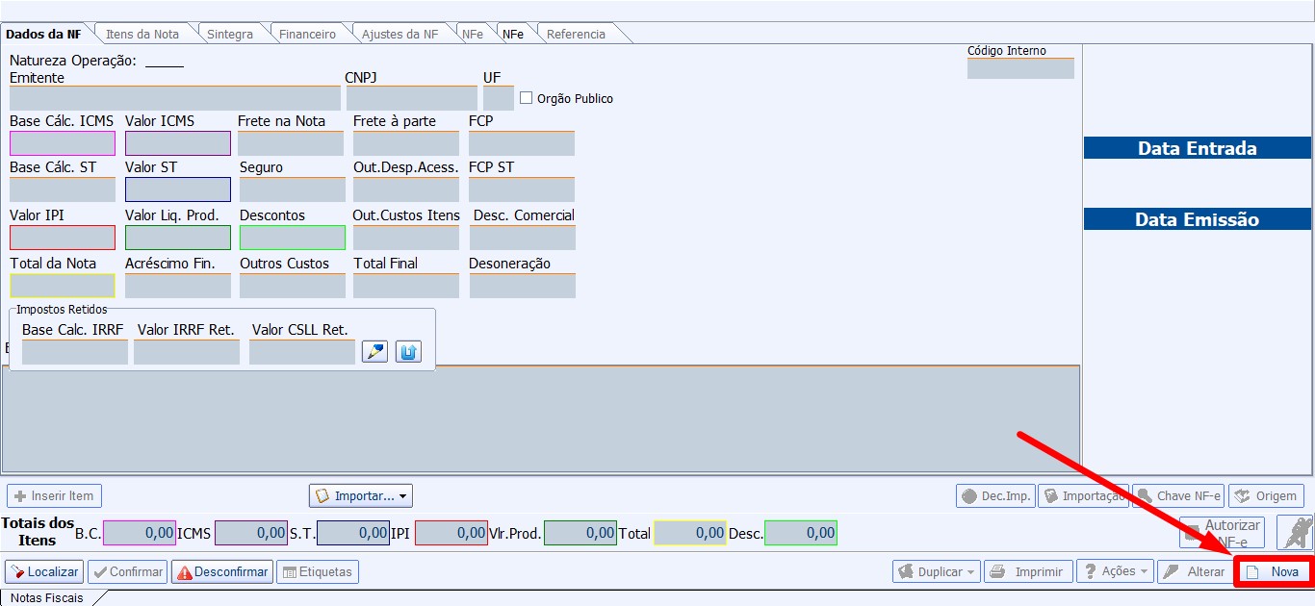Click the pencil edit icon in Impostos Retidos
The width and height of the screenshot is (1315, 606).
(374, 352)
